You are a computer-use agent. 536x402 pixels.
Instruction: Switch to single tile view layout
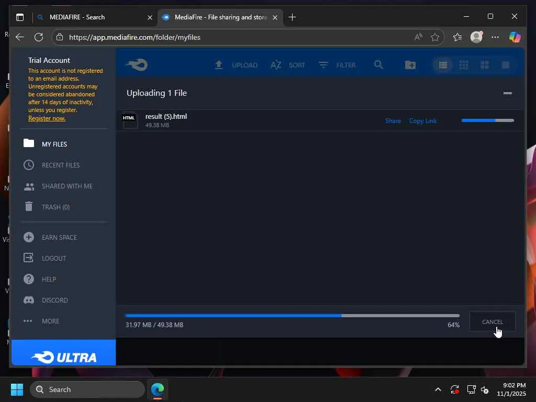[x=506, y=65]
